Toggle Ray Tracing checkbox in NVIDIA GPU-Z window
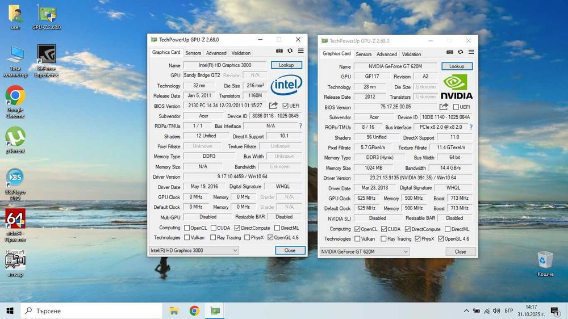 [383, 238]
